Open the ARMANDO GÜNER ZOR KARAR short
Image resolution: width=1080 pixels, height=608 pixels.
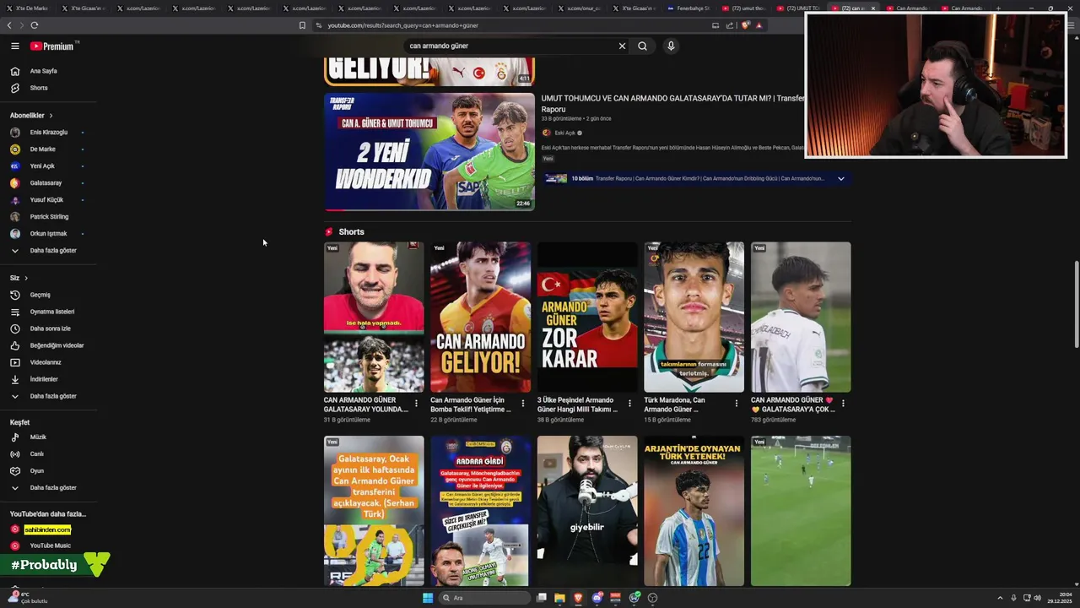(587, 318)
